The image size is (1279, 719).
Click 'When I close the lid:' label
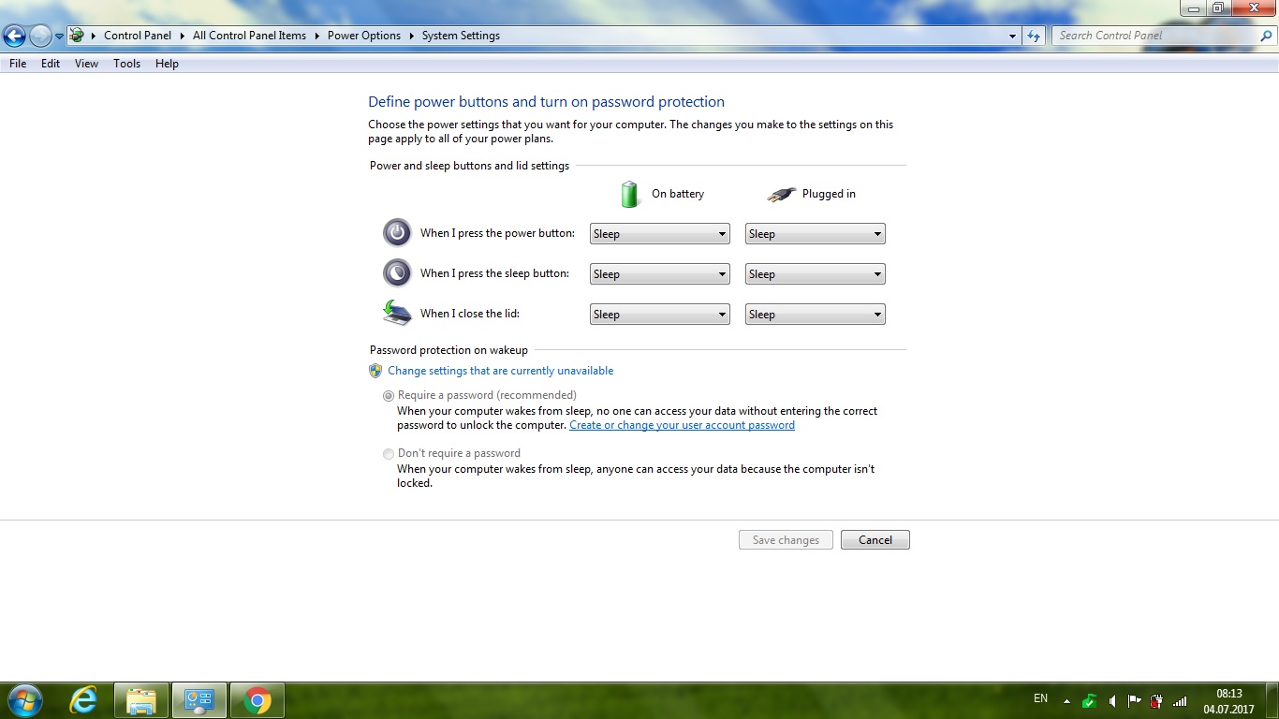(x=470, y=314)
